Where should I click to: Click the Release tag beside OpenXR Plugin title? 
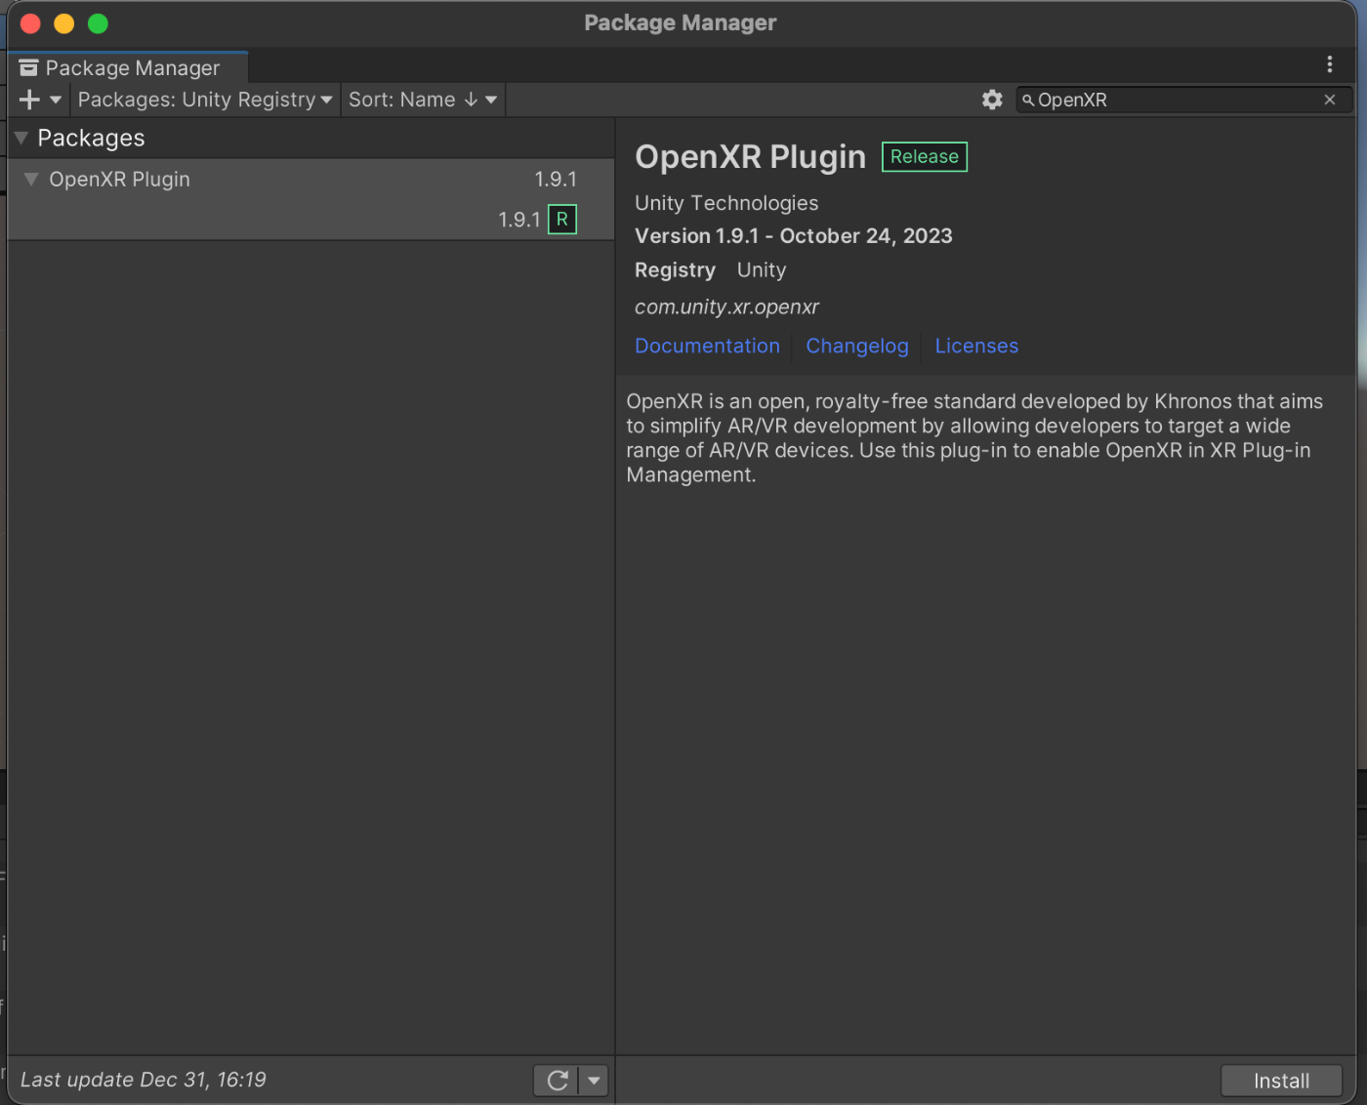click(x=925, y=156)
